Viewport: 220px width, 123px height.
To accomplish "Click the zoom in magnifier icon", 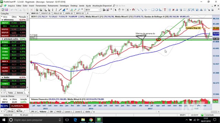I will point(75,10).
